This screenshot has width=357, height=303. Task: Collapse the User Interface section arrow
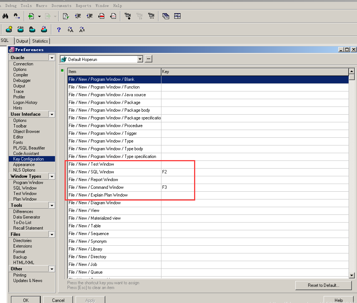[x=52, y=114]
